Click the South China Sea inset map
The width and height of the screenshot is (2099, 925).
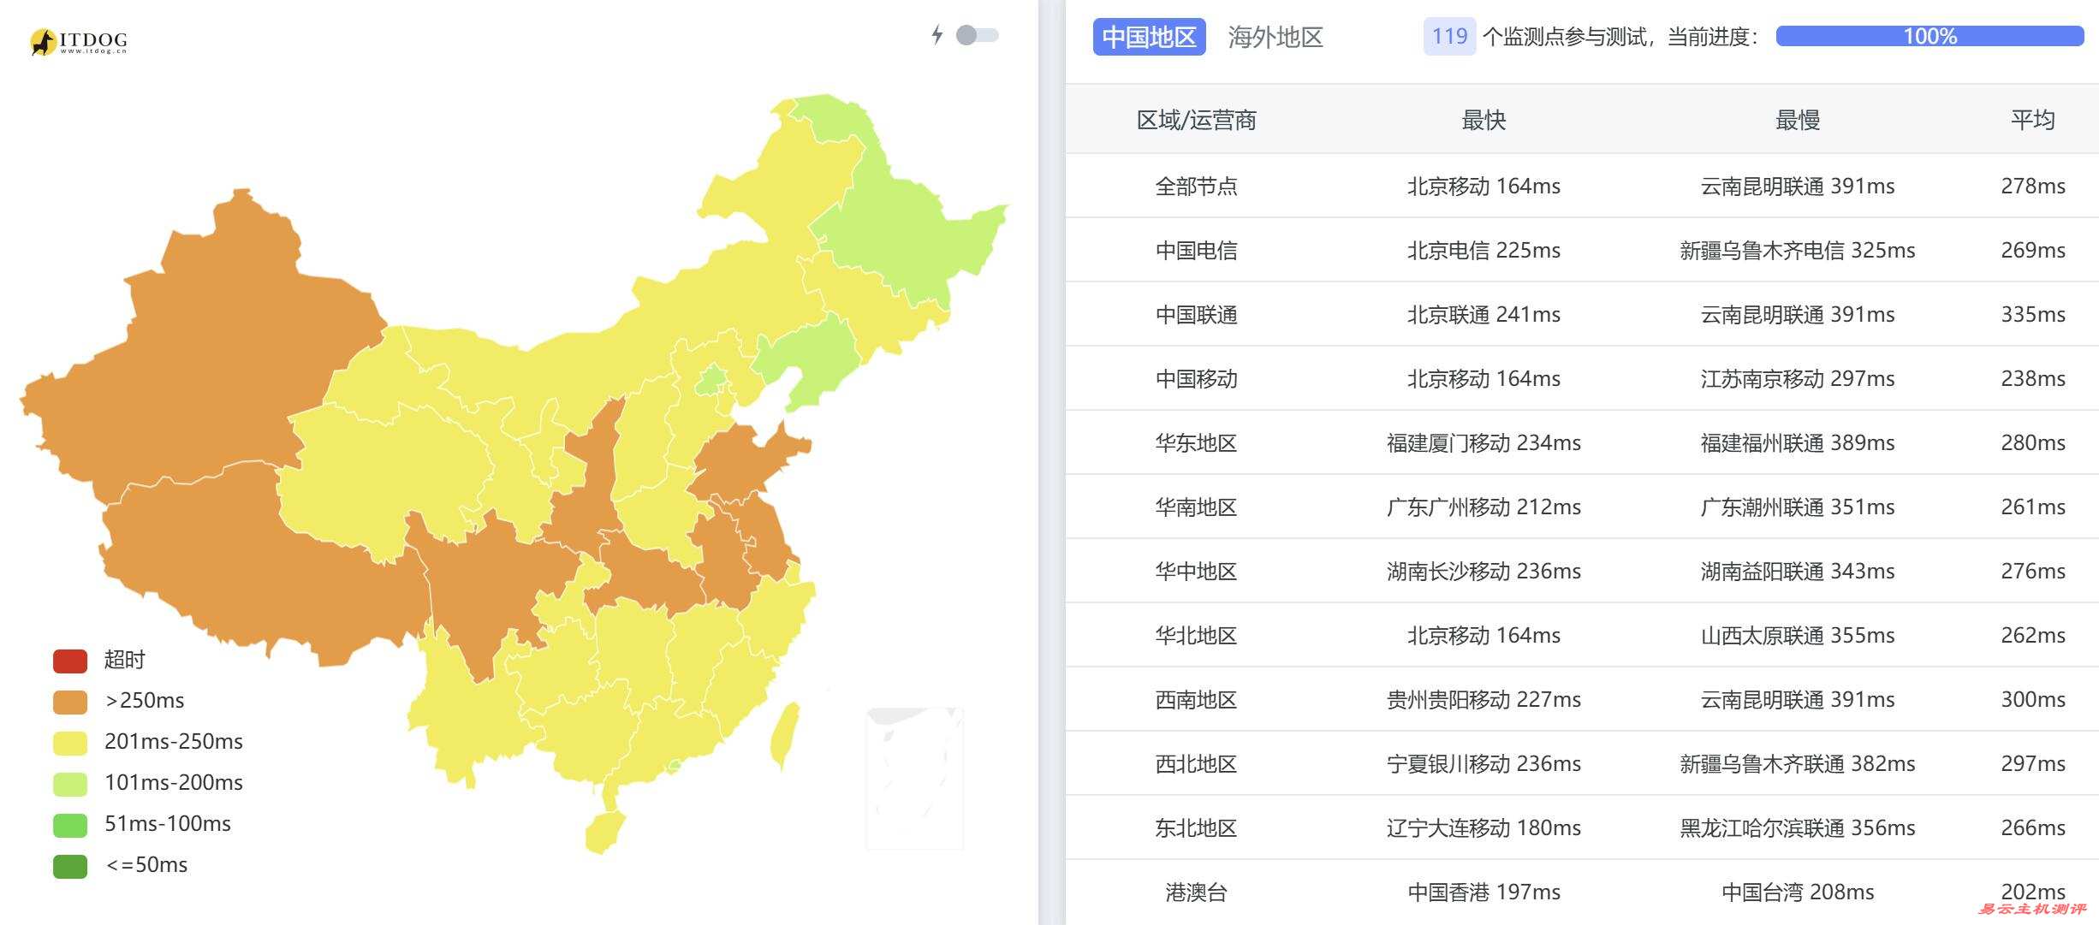(x=914, y=777)
